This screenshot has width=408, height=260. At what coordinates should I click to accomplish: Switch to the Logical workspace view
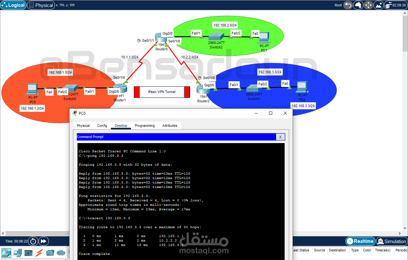click(x=13, y=5)
